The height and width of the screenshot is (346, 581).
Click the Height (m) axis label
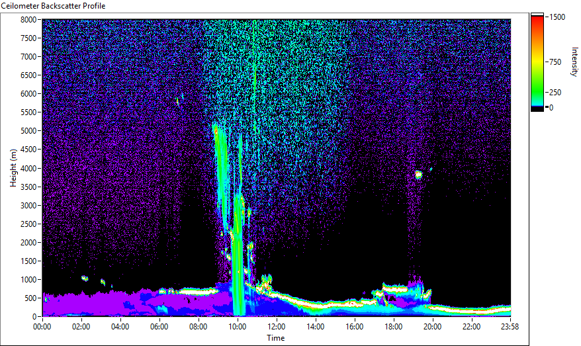[13, 168]
